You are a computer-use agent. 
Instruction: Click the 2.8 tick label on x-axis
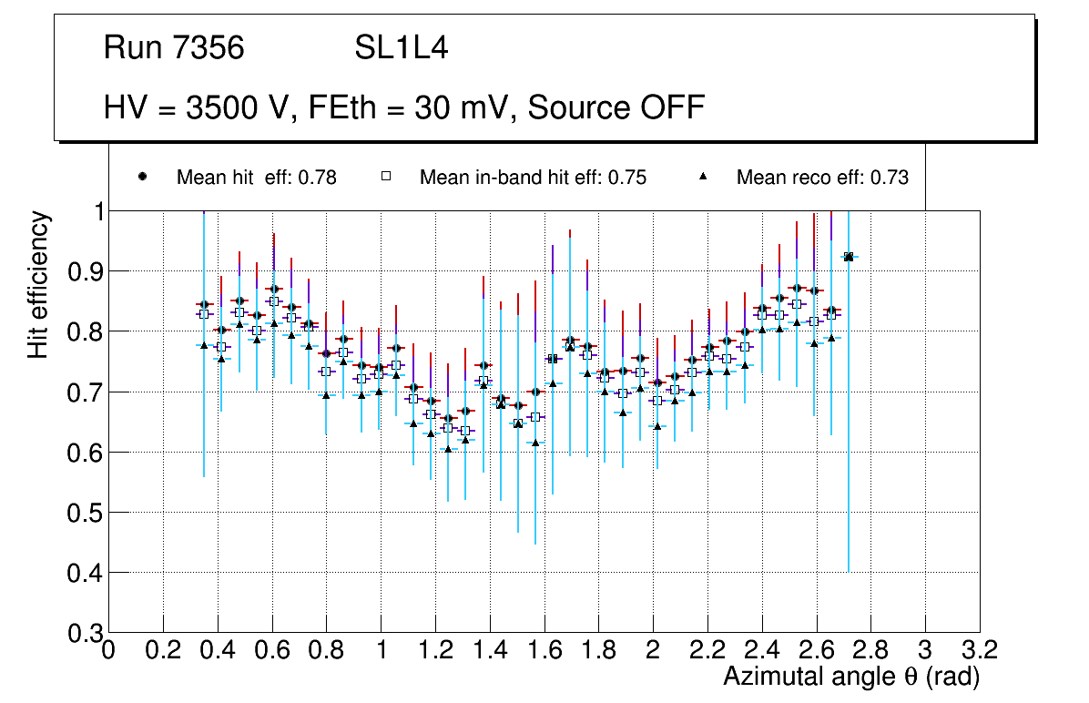(x=870, y=650)
